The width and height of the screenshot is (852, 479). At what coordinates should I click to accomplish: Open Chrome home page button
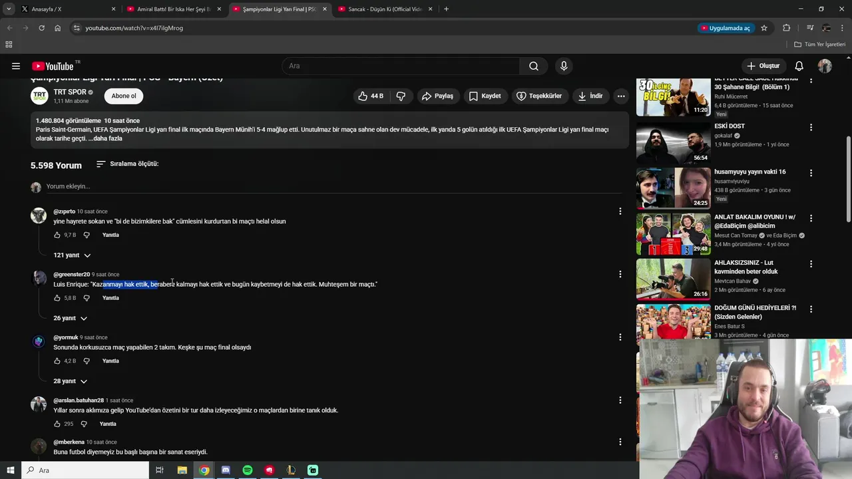click(x=58, y=28)
